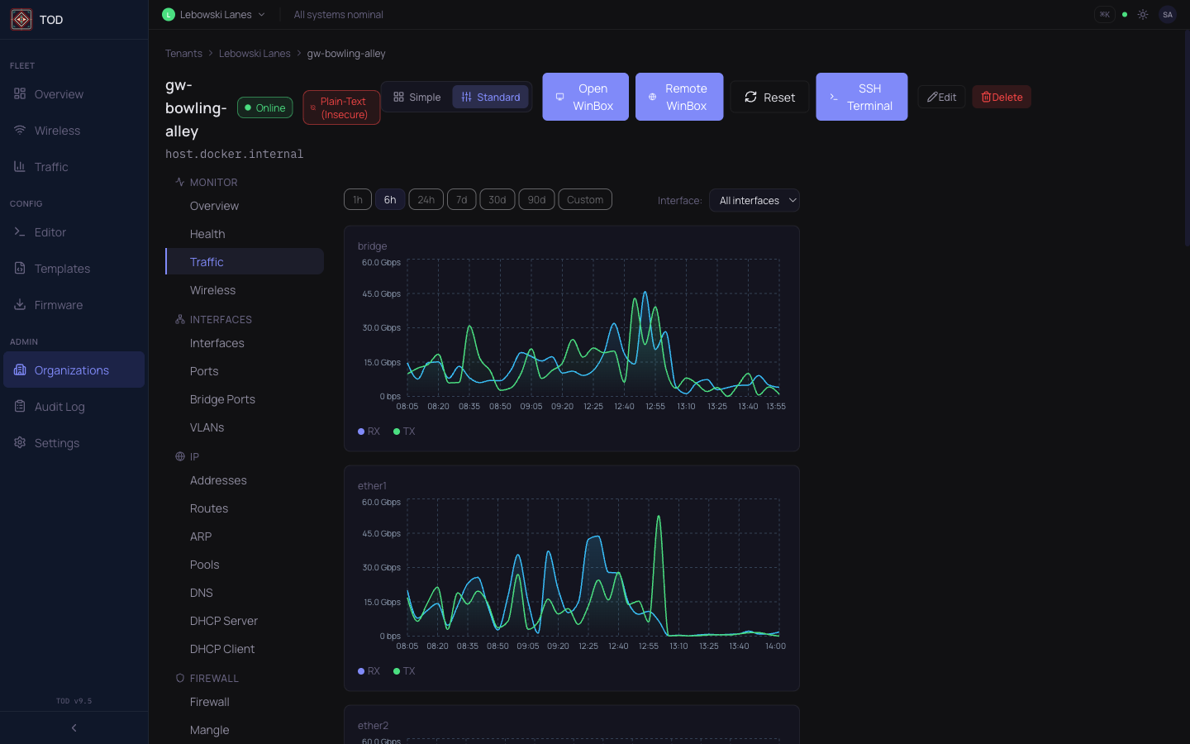Switch to Health in the Monitor menu
The width and height of the screenshot is (1190, 744).
pyautogui.click(x=207, y=234)
